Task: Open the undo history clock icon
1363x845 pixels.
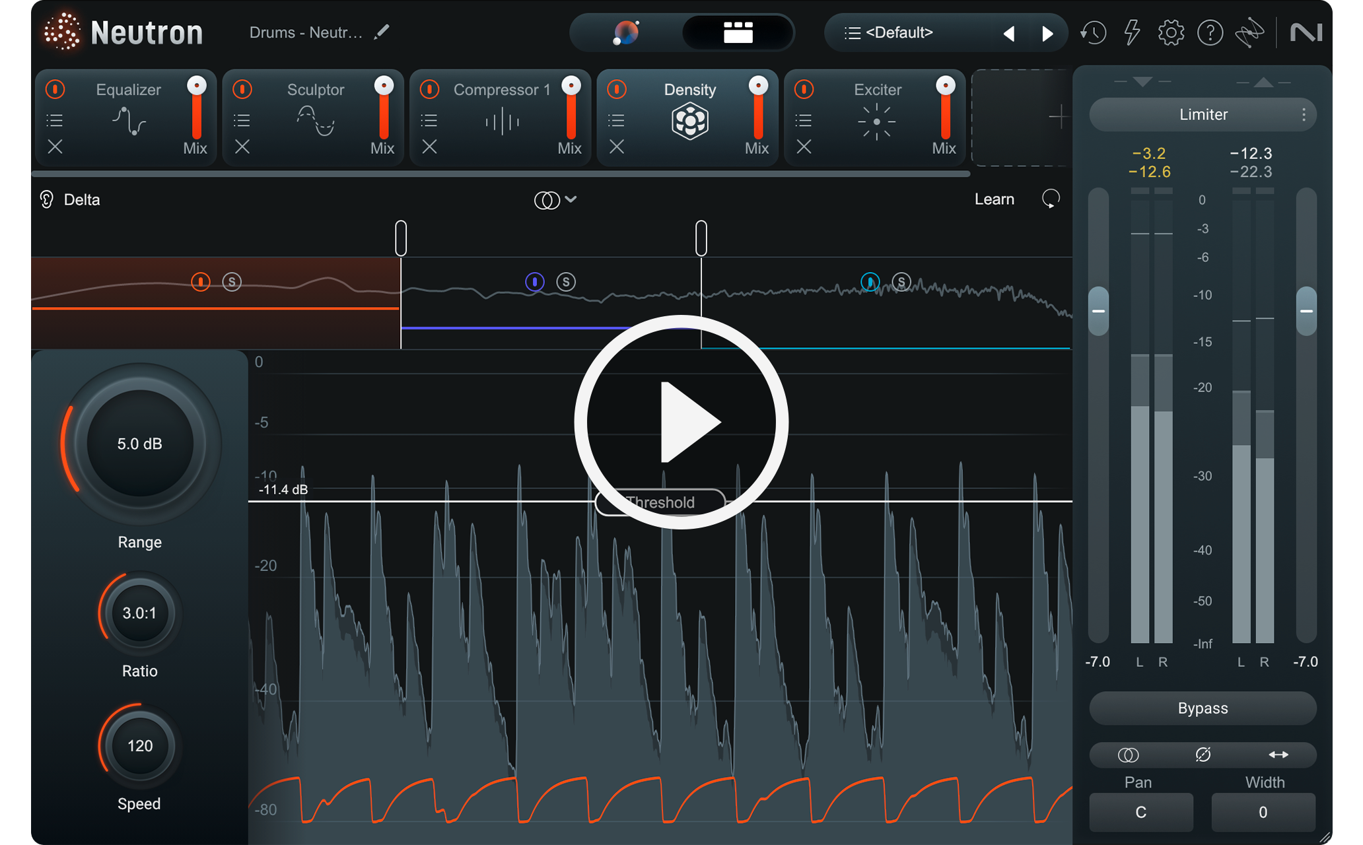Action: (1094, 32)
